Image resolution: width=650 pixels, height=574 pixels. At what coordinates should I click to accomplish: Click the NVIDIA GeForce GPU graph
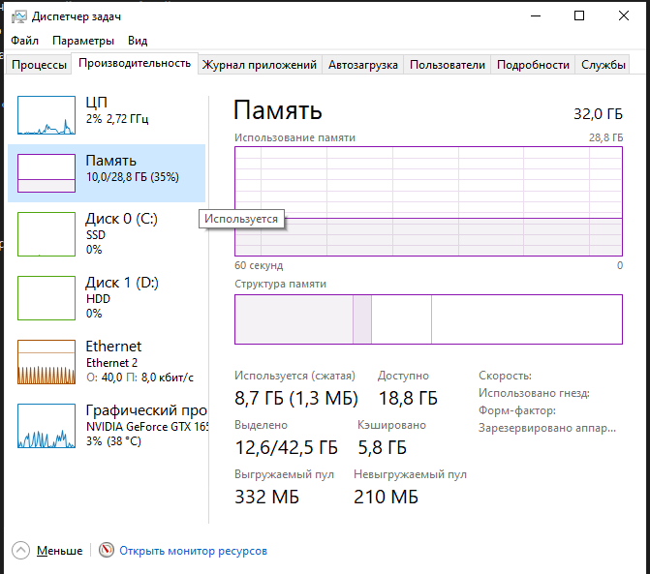tap(46, 426)
